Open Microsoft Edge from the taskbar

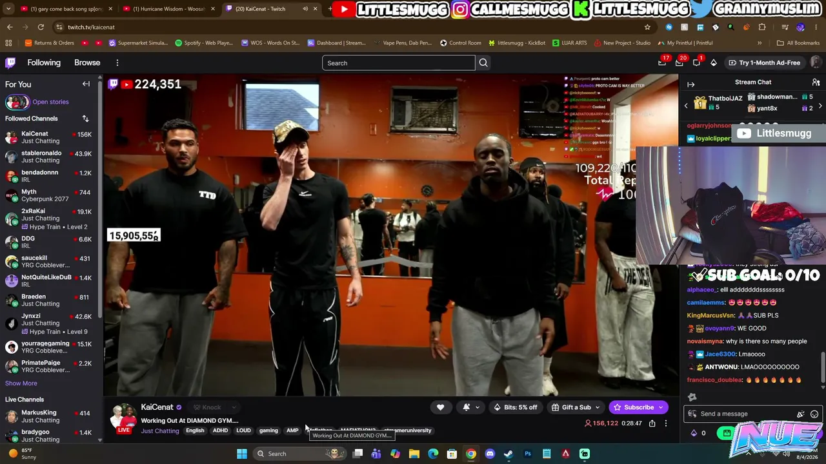click(x=433, y=454)
